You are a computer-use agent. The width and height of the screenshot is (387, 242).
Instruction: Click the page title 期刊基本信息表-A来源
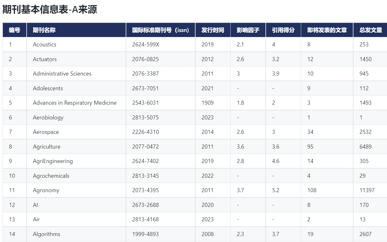tap(50, 9)
